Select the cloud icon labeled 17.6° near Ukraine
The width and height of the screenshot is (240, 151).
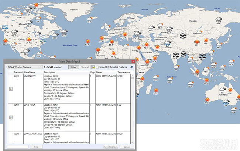pos(151,28)
